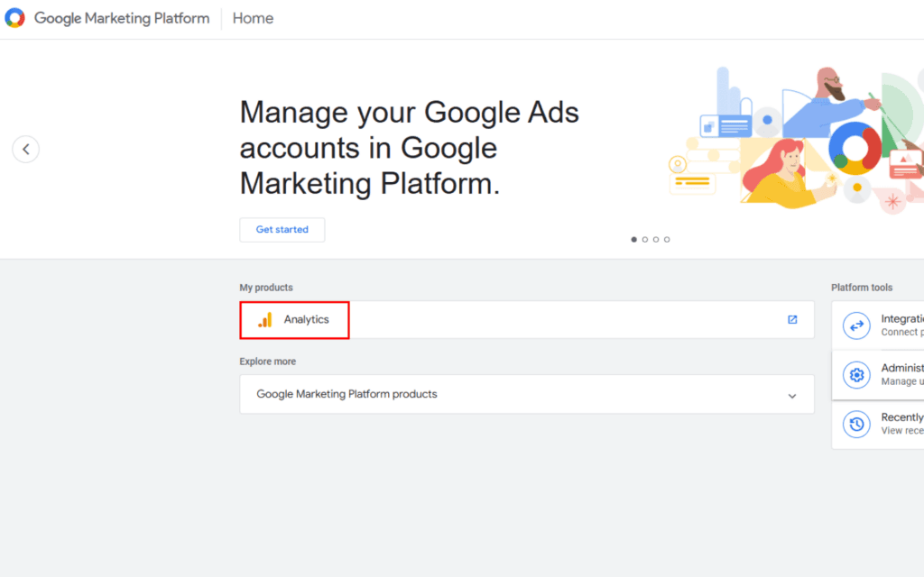924x577 pixels.
Task: Click the Google Marketing Platform title text
Action: [x=122, y=18]
